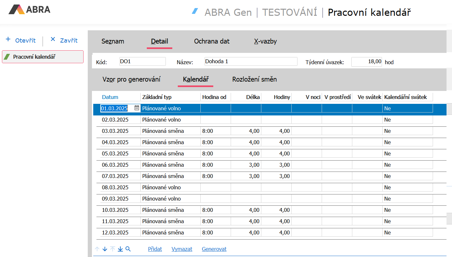Screen dimensions: 452x257
Task: Click the magnifying glass search icon
Action: (128, 249)
